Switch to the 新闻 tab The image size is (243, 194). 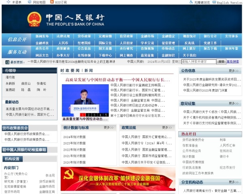(89, 70)
